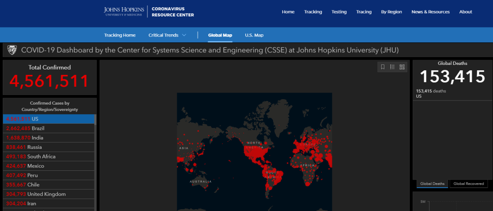Click the Johns Hopkins University logo
493x211 pixels.
click(124, 11)
